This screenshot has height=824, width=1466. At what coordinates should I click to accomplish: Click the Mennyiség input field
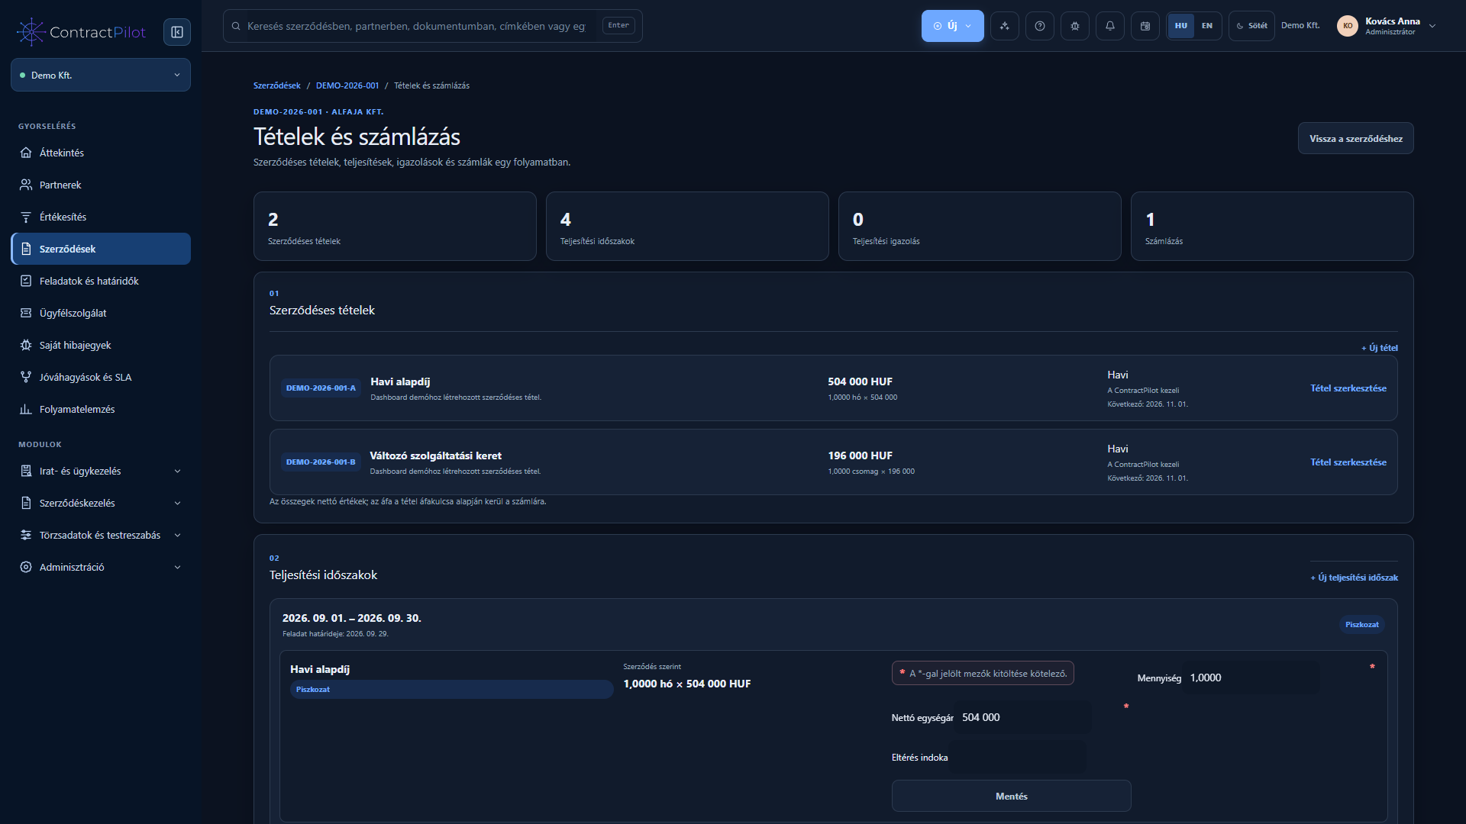tap(1251, 678)
